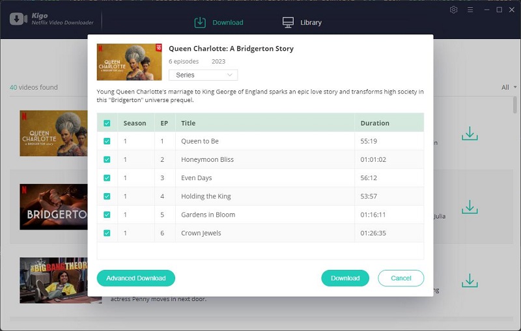Open the All filter dropdown

(x=509, y=87)
